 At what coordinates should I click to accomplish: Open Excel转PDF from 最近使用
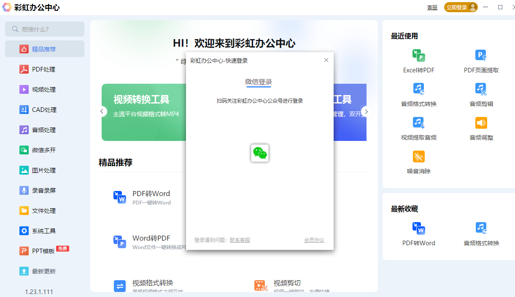(x=418, y=61)
